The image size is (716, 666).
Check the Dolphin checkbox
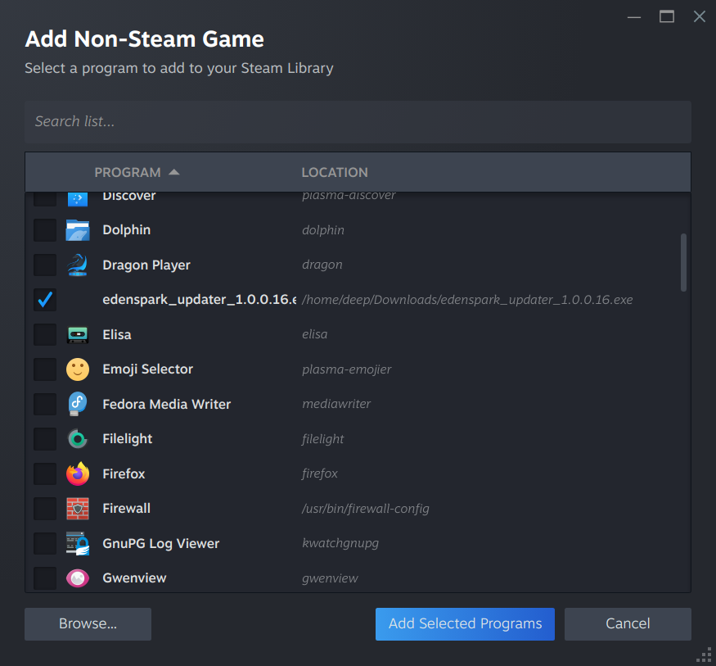coord(45,230)
